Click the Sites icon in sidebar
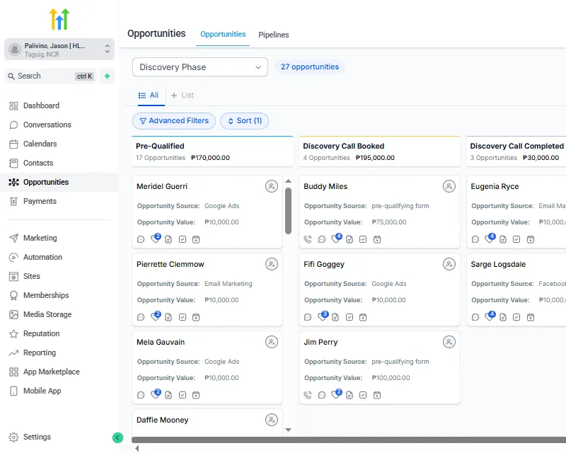The height and width of the screenshot is (453, 566). [13, 276]
